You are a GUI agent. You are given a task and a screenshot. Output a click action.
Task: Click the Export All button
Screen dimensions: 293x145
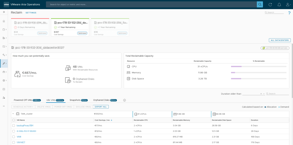pyautogui.click(x=100, y=107)
